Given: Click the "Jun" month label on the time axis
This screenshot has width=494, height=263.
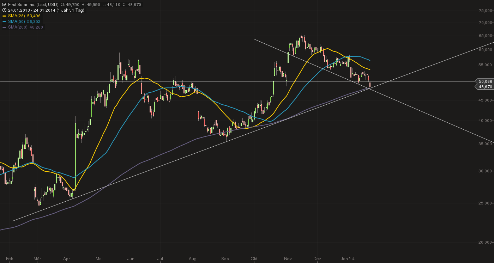Looking at the screenshot, I should point(131,259).
